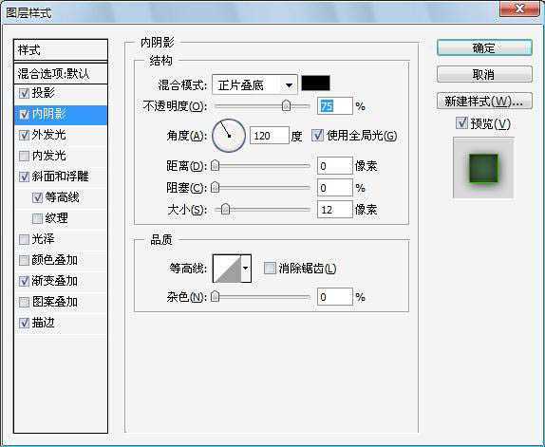Open the 投影 drop shadow settings row
The width and height of the screenshot is (545, 447).
pyautogui.click(x=61, y=93)
